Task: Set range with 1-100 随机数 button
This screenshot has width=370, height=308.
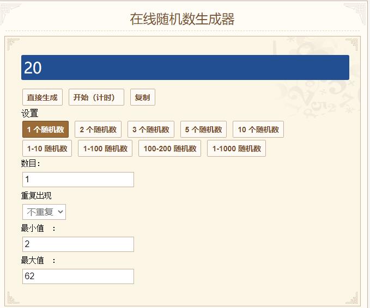Action: click(x=105, y=149)
